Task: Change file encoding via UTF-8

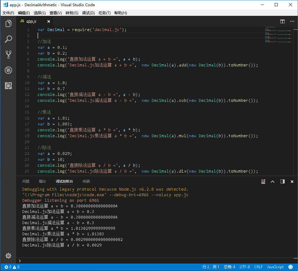Action: 245,267
